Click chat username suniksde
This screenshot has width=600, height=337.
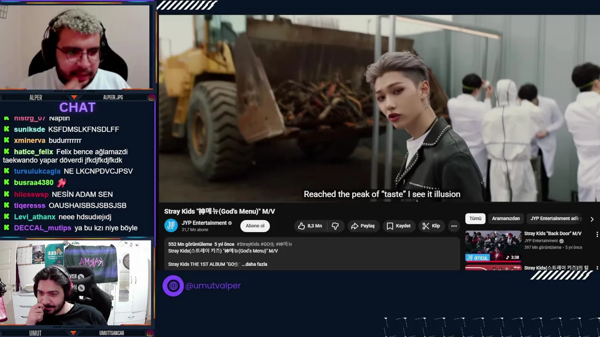tap(30, 129)
